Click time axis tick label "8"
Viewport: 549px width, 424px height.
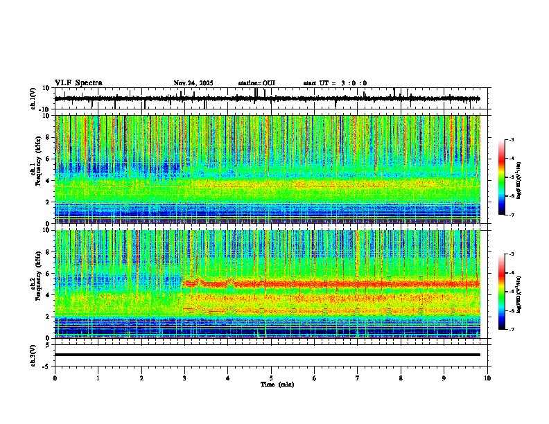point(401,378)
